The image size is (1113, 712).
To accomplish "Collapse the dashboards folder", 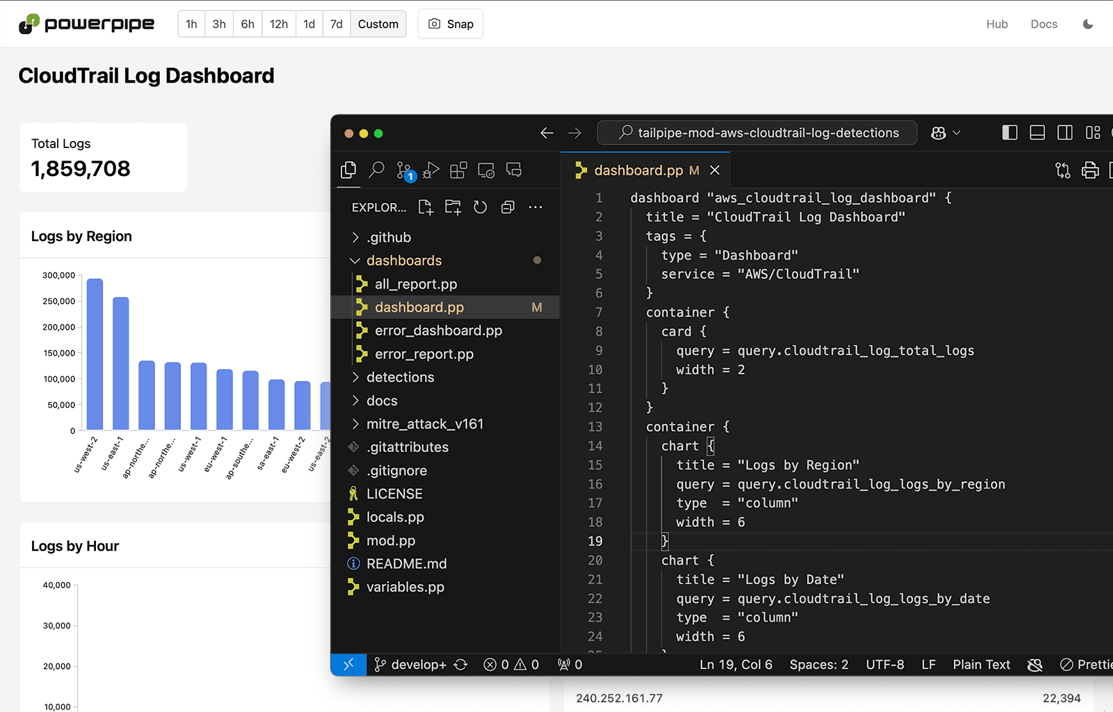I will pos(403,260).
